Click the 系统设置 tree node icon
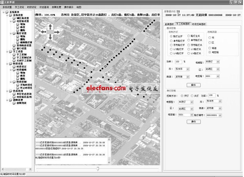Viewport: 244px width, 177px height. pos(10,15)
